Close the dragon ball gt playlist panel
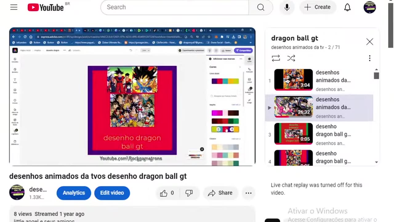The image size is (394, 222). (370, 42)
